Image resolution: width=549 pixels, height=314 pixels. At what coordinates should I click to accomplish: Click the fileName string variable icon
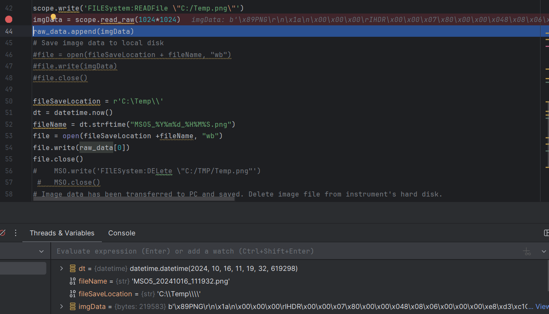72,281
